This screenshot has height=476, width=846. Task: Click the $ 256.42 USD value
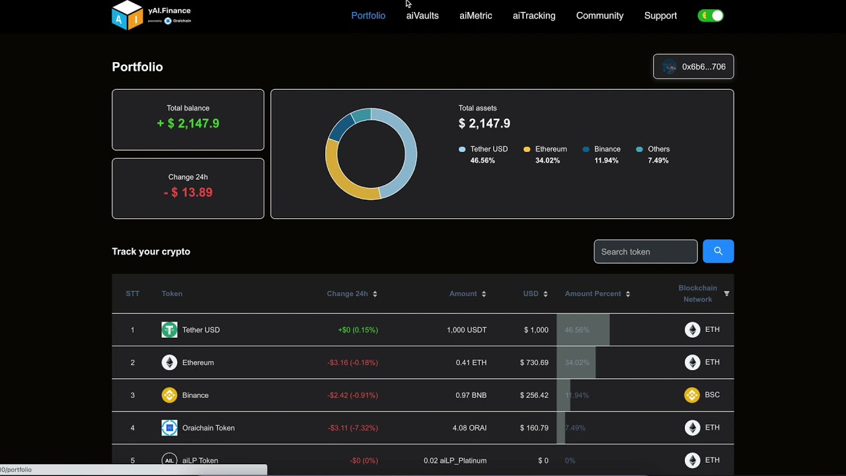(x=534, y=395)
